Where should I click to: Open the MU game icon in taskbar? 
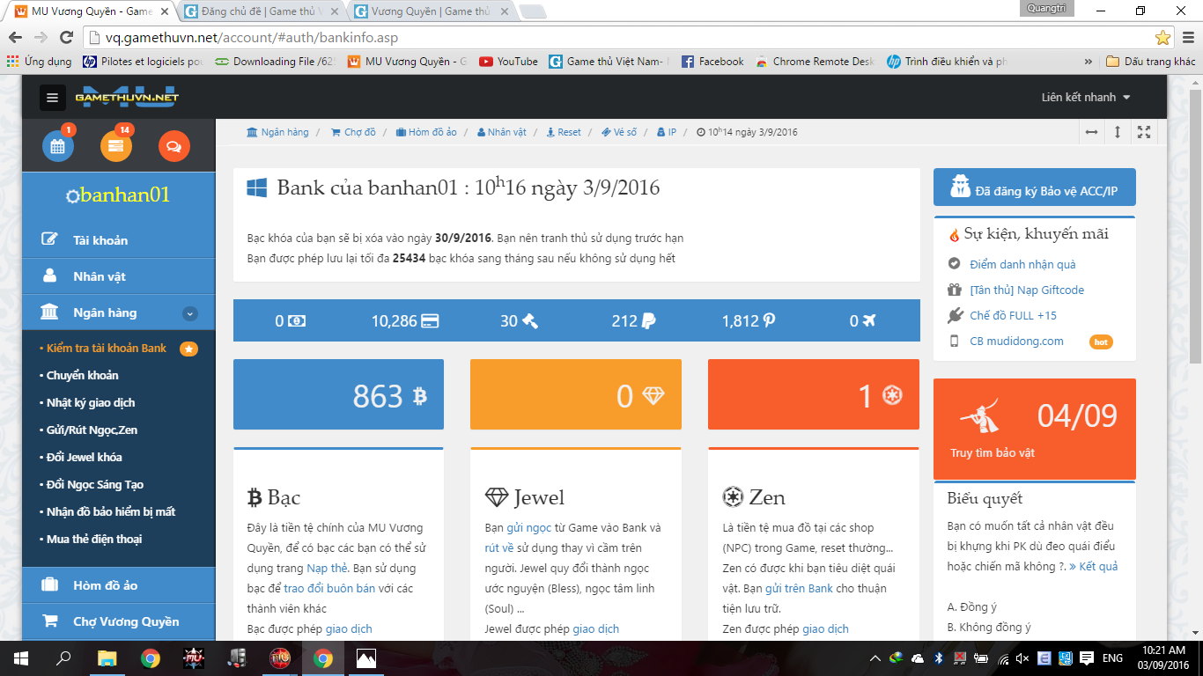(x=194, y=658)
